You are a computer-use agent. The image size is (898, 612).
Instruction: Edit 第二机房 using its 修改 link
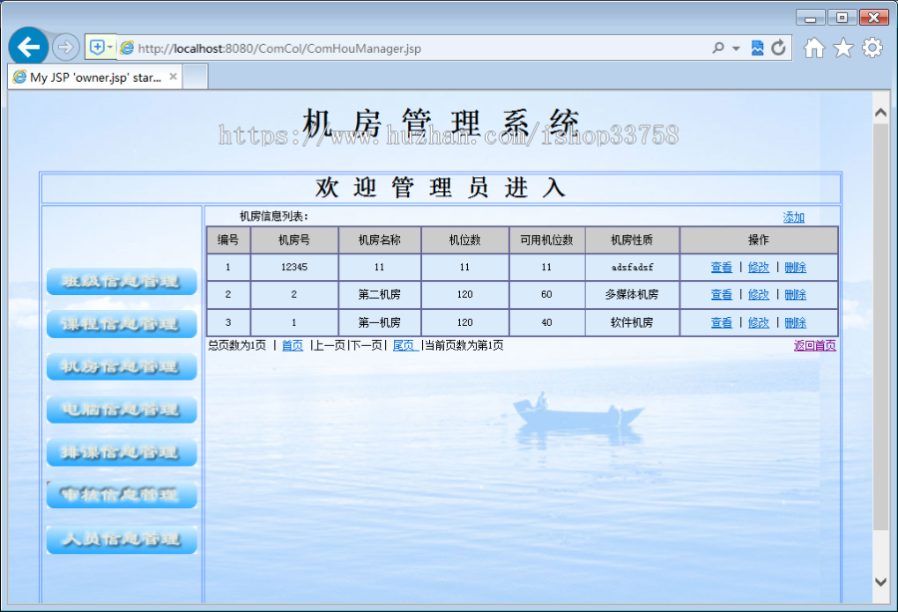[757, 294]
